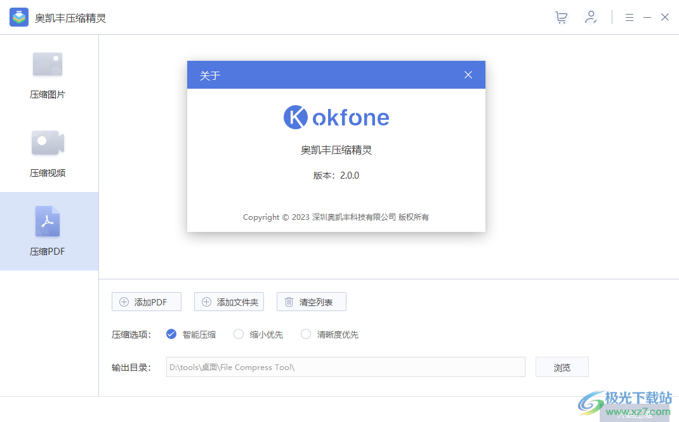This screenshot has width=679, height=422.
Task: Click the 清空列表 button
Action: (x=312, y=302)
